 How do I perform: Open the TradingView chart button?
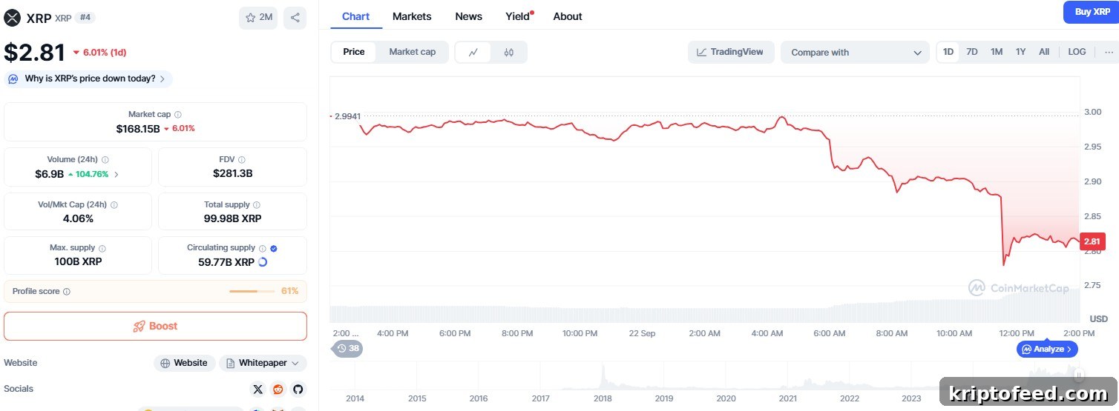coord(731,52)
